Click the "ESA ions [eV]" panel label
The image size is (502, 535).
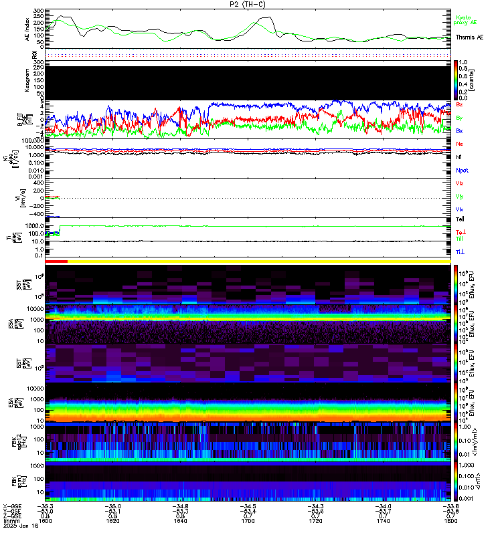[15, 324]
